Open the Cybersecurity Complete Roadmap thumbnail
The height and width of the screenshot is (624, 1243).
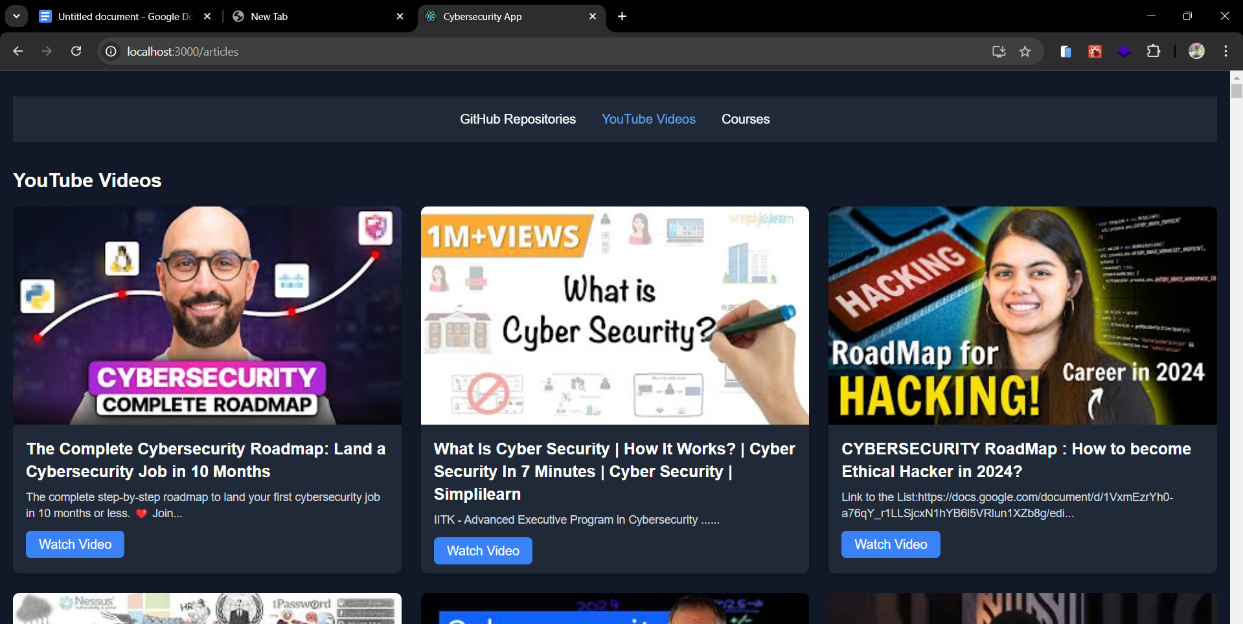[207, 315]
